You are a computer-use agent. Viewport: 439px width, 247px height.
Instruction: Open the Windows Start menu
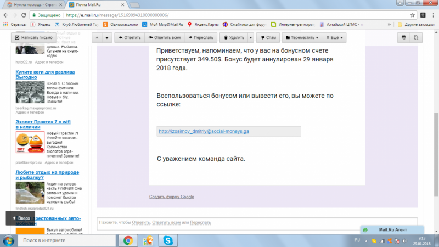tap(9, 240)
